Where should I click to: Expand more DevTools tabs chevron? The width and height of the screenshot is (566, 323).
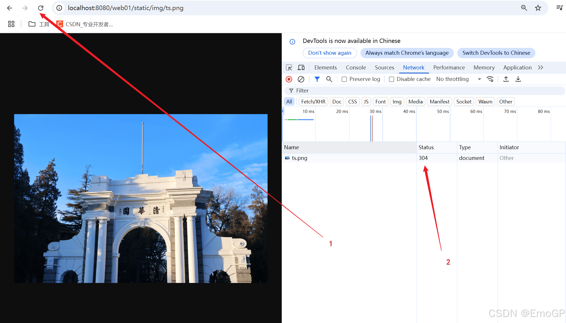pos(540,67)
